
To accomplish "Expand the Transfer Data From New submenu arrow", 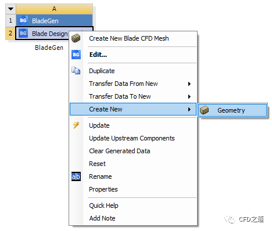I will click(x=189, y=84).
